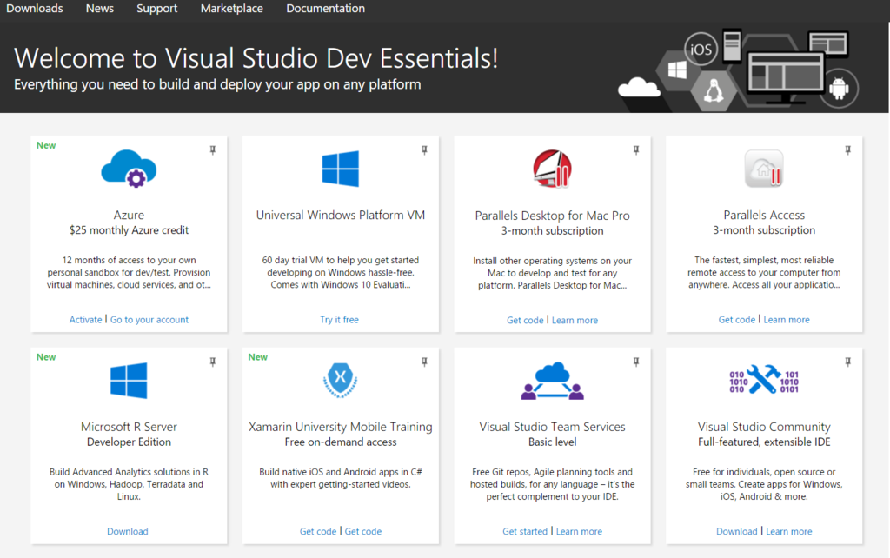Pin the Visual Studio Community card

(848, 362)
